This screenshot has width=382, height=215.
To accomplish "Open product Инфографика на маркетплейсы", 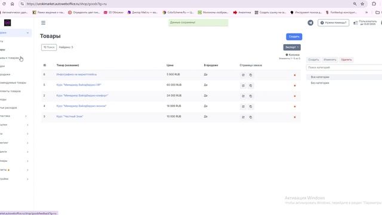I will 76,74.
